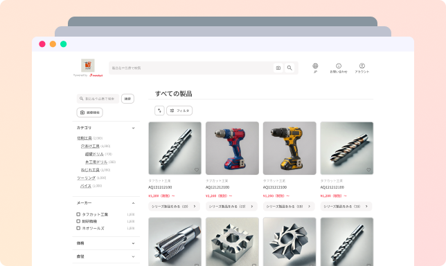Open the JP globe language selector
The width and height of the screenshot is (446, 266).
pos(315,68)
